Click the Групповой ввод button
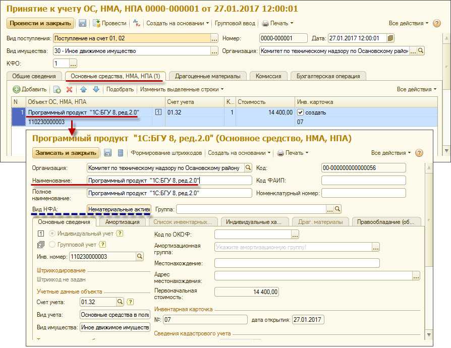 [235, 23]
